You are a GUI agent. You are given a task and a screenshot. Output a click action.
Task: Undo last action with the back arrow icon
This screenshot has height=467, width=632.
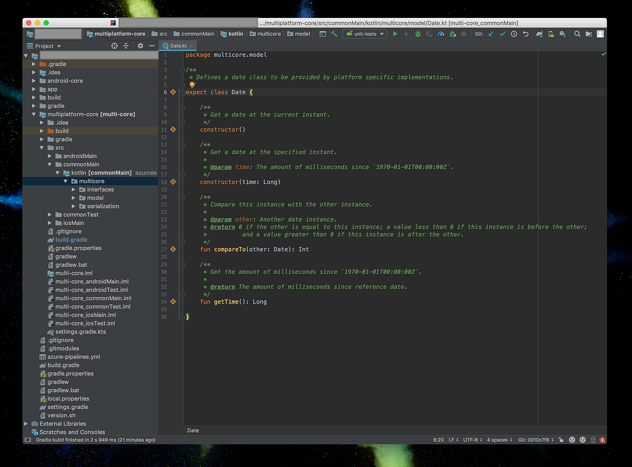(526, 33)
